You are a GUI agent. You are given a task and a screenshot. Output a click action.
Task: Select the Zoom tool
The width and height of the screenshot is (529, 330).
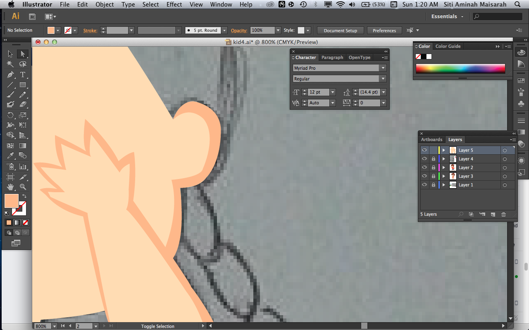click(23, 187)
